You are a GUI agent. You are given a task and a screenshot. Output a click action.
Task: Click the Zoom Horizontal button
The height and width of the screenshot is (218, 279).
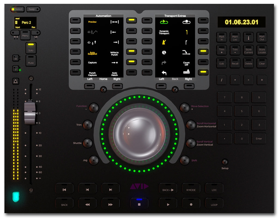tap(191, 125)
